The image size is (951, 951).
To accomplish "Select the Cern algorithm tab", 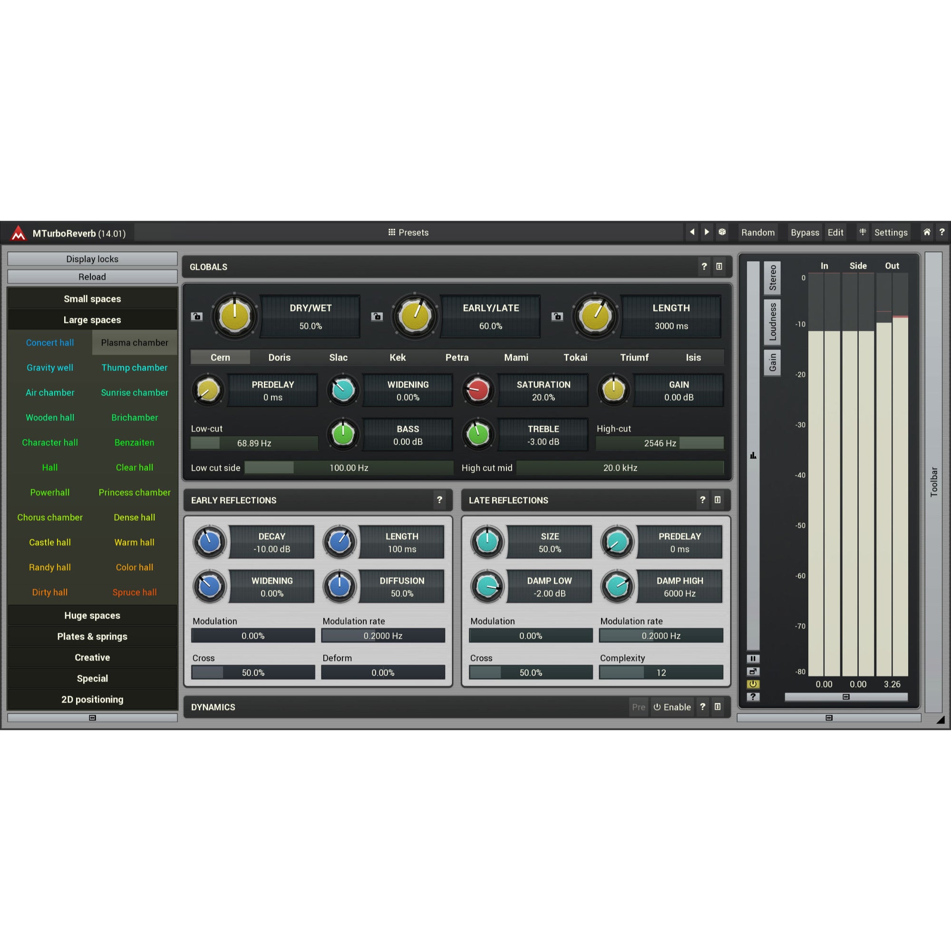I will 220,358.
